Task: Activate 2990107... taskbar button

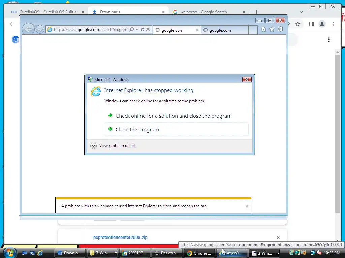Action: (134, 253)
